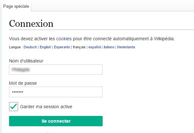The image size is (194, 133).
Task: Click the français language entry
Action: (x=79, y=47)
